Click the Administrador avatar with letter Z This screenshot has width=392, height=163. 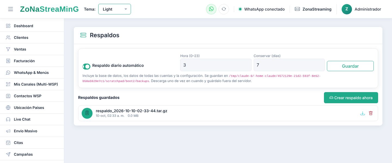347,9
